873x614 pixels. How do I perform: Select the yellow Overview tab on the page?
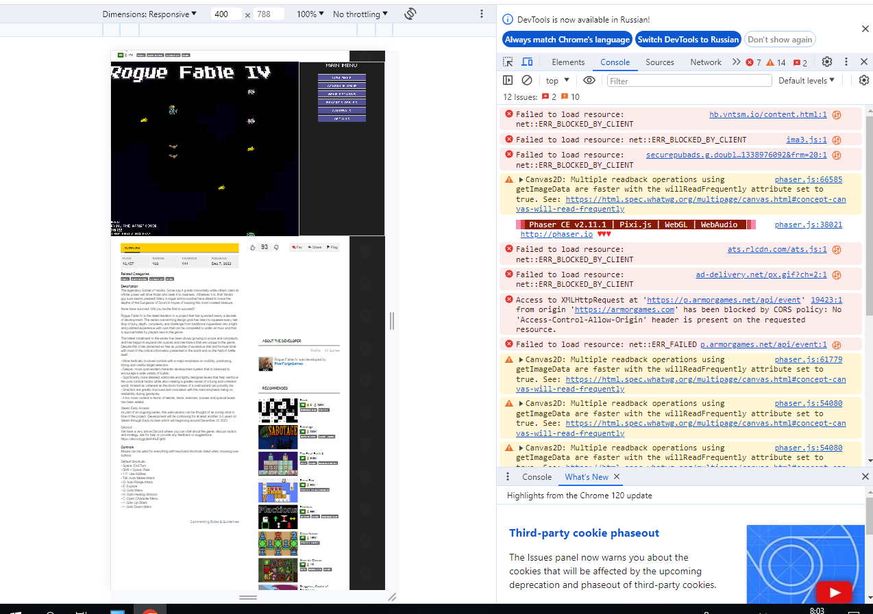coord(180,248)
